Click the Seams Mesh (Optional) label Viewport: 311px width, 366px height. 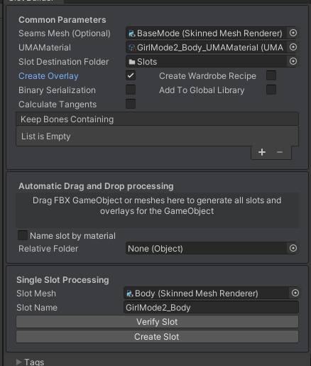65,33
